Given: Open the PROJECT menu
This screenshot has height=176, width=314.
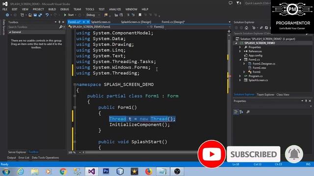Looking at the screenshot, I should (38, 9).
